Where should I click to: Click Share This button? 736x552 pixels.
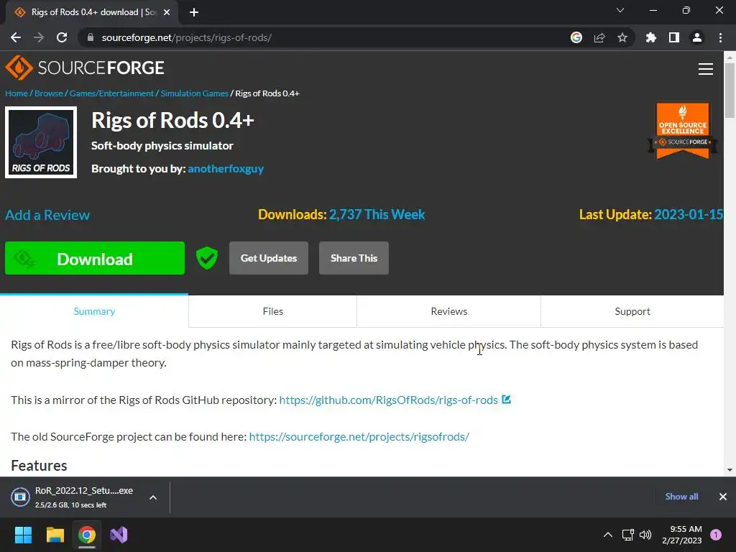tap(354, 258)
